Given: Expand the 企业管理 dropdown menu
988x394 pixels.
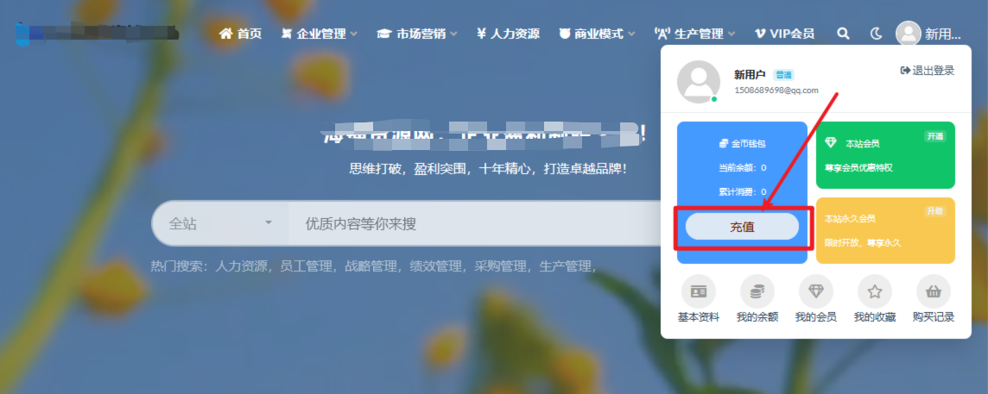Looking at the screenshot, I should pos(320,34).
